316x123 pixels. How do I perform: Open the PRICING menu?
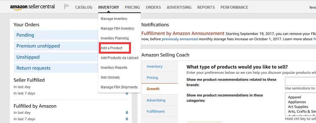[132, 7]
